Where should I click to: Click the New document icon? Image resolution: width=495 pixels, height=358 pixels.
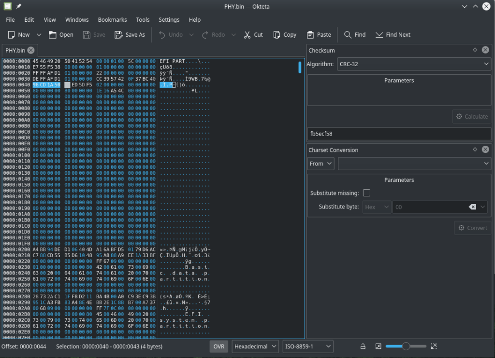tap(11, 35)
